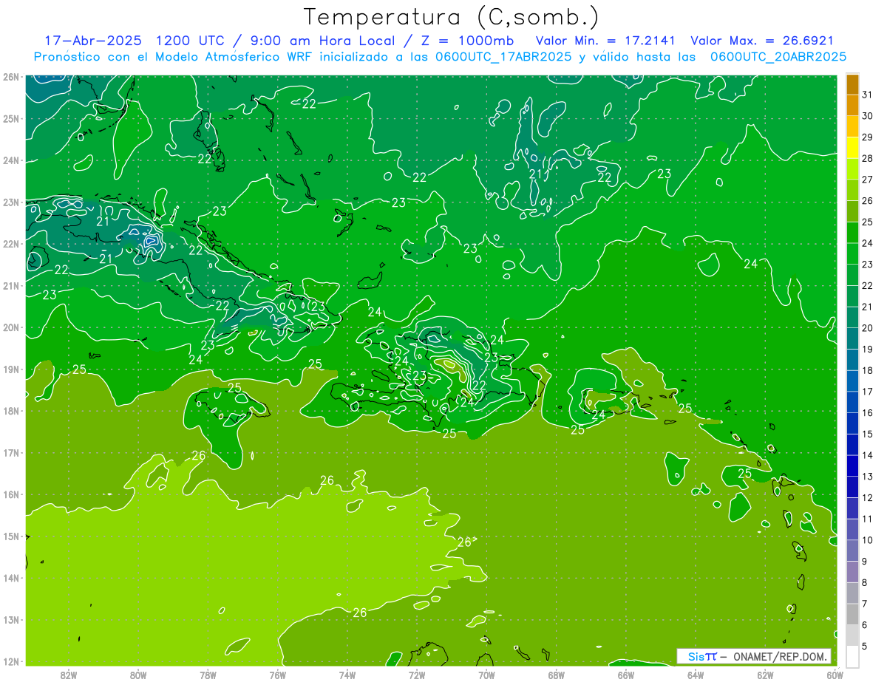Screen dimensions: 887x685
Task: Click the '19N' latitude label
Action: (x=11, y=369)
